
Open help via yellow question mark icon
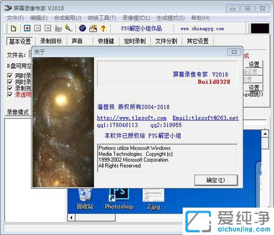[x=103, y=28]
